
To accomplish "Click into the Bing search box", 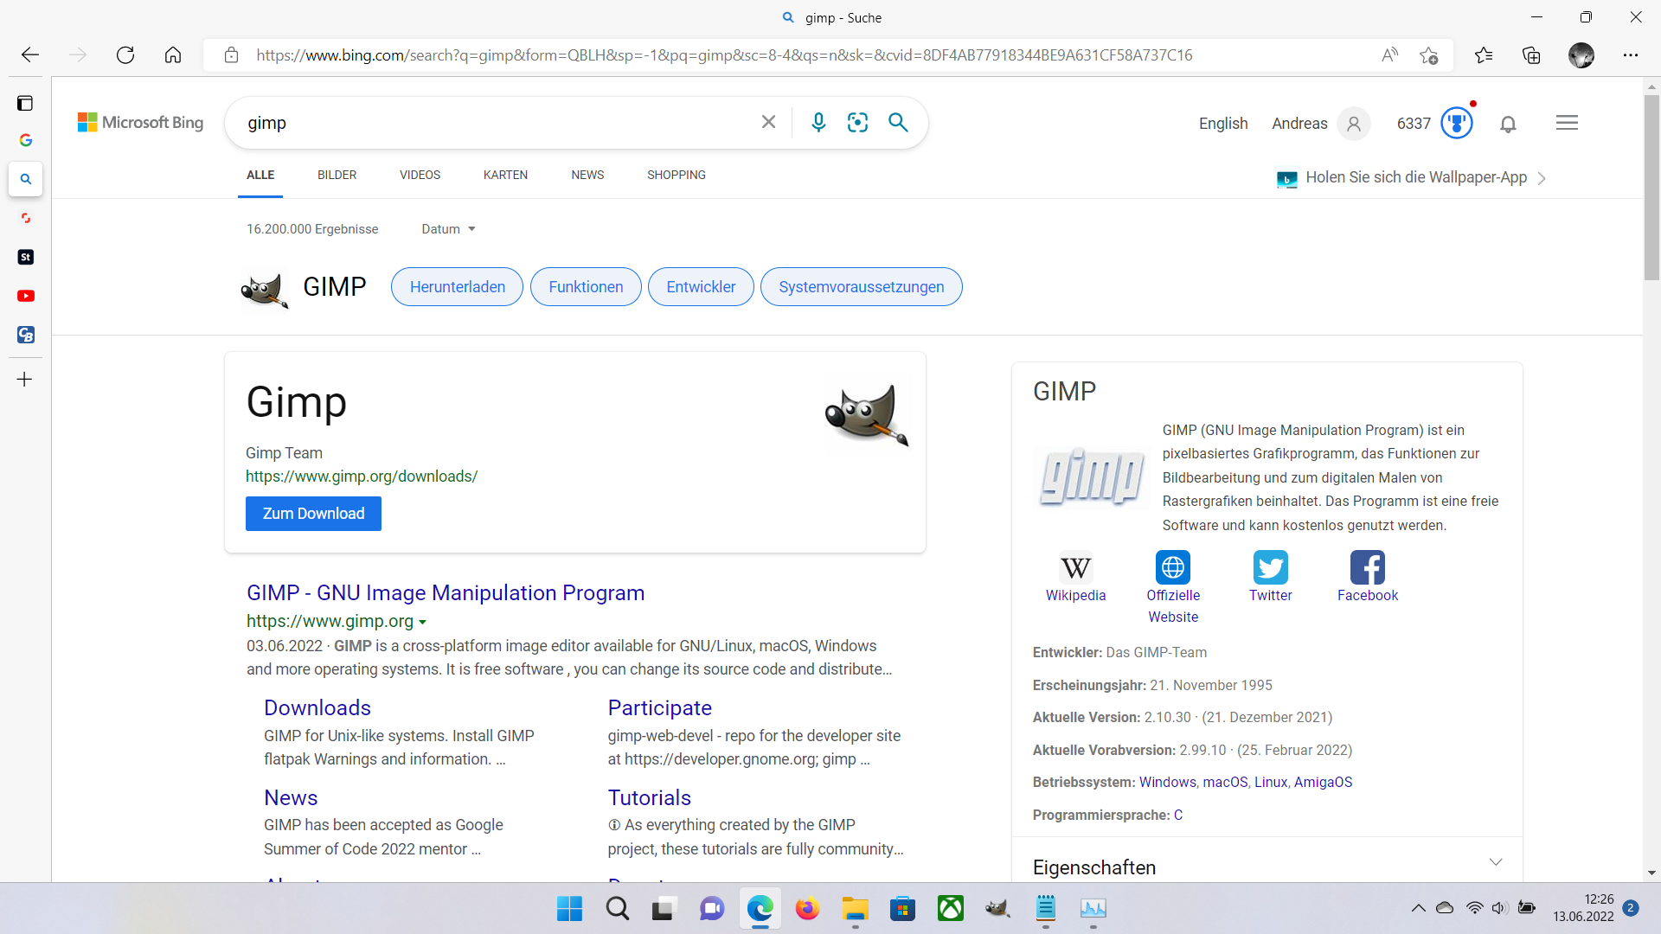I will [493, 123].
